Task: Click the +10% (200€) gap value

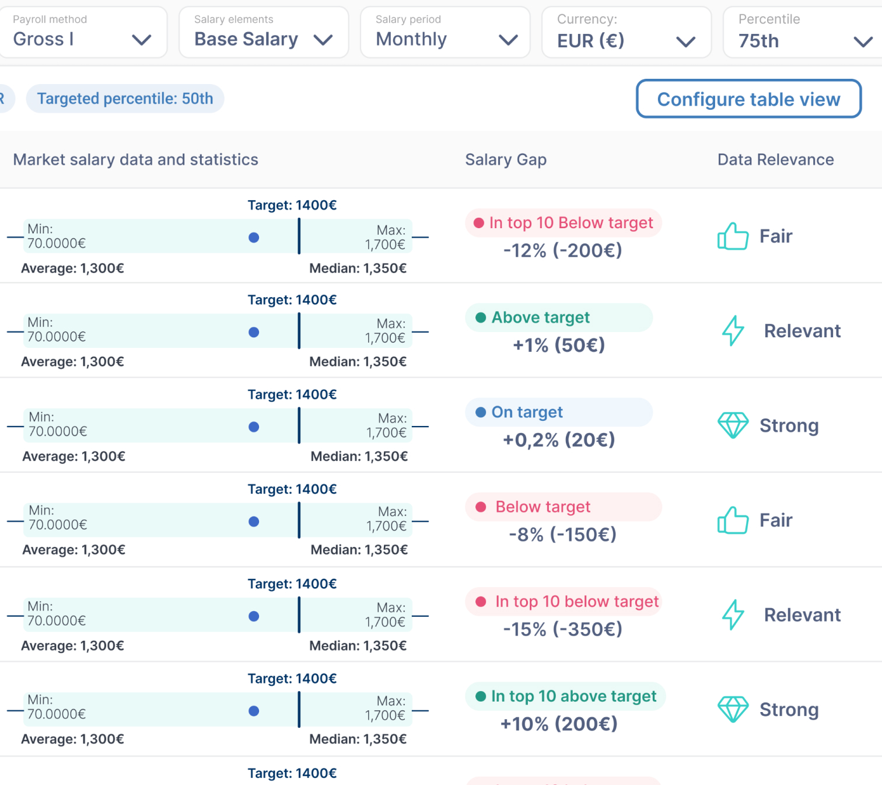Action: pos(559,723)
